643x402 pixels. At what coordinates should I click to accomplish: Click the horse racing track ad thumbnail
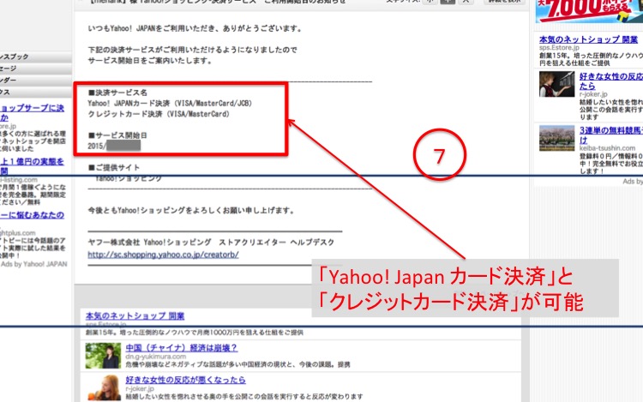556,138
